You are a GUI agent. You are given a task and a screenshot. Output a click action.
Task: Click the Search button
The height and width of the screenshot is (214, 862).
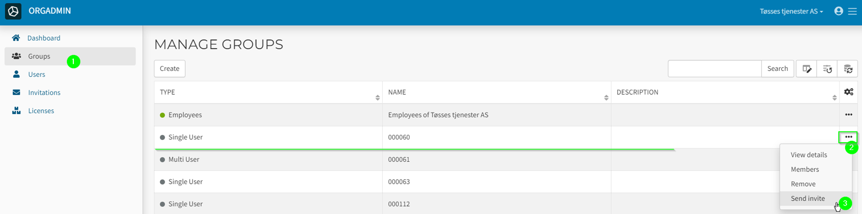pos(777,69)
